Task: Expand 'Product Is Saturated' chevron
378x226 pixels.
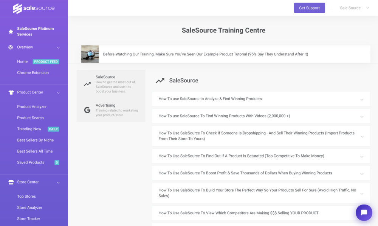Action: tap(362, 157)
